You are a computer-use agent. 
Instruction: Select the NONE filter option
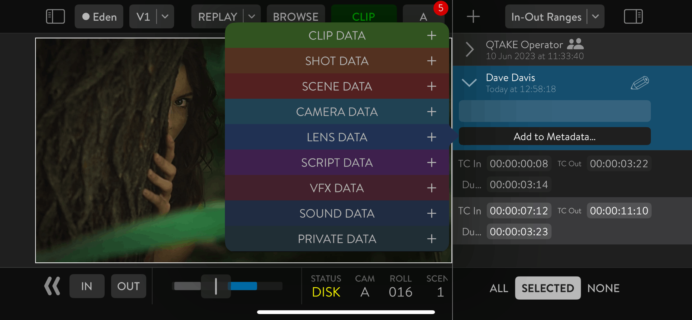click(603, 288)
